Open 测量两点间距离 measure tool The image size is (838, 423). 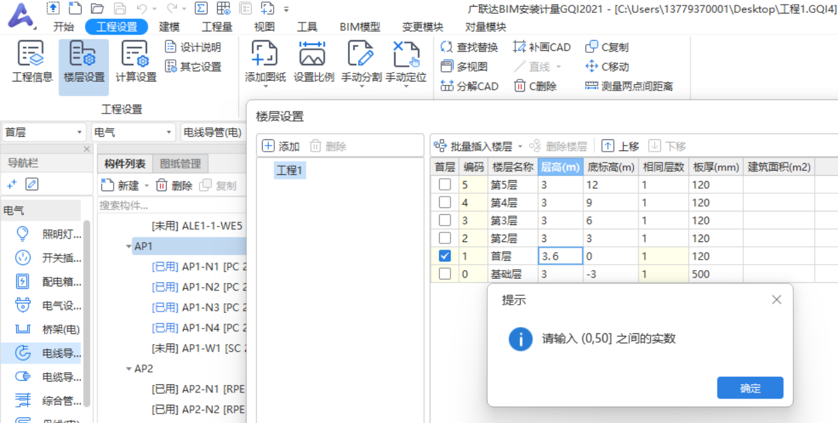coord(628,86)
